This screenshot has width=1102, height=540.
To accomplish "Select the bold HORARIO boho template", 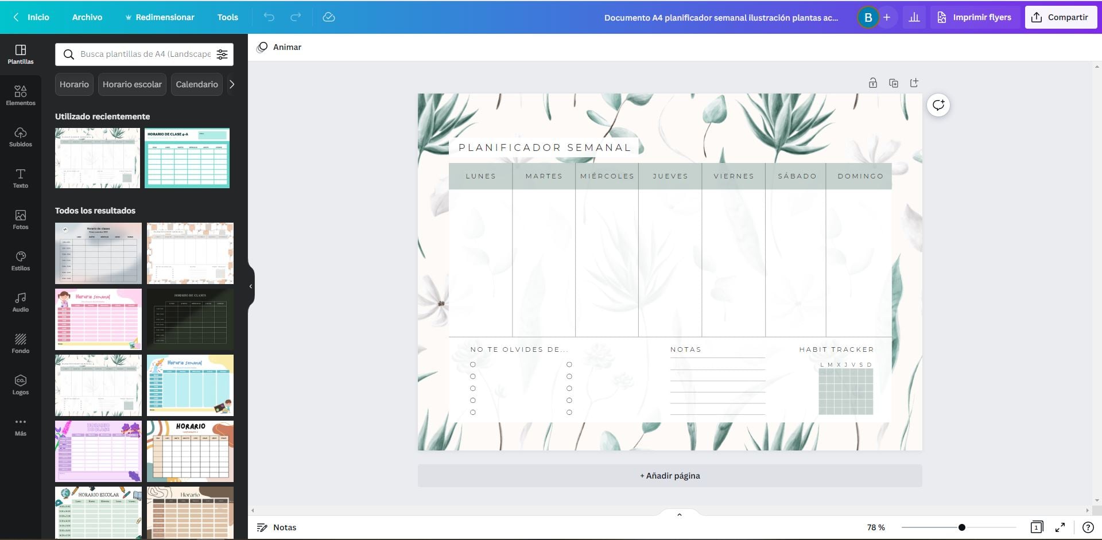I will 190,451.
